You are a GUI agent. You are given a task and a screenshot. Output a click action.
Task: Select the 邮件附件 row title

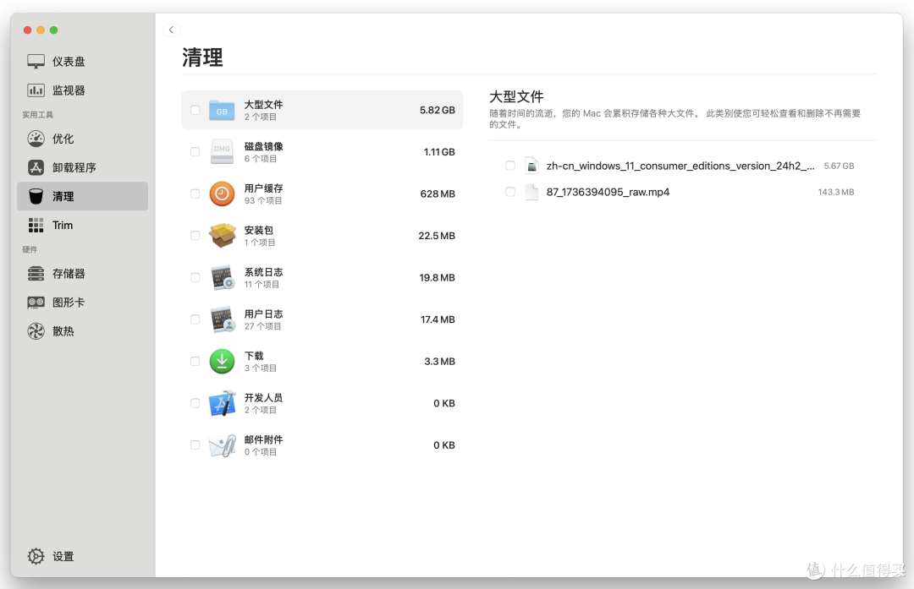(x=263, y=440)
